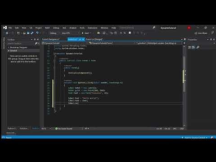Open the Debug configuration dropdown
216x162 pixels.
click(54, 33)
